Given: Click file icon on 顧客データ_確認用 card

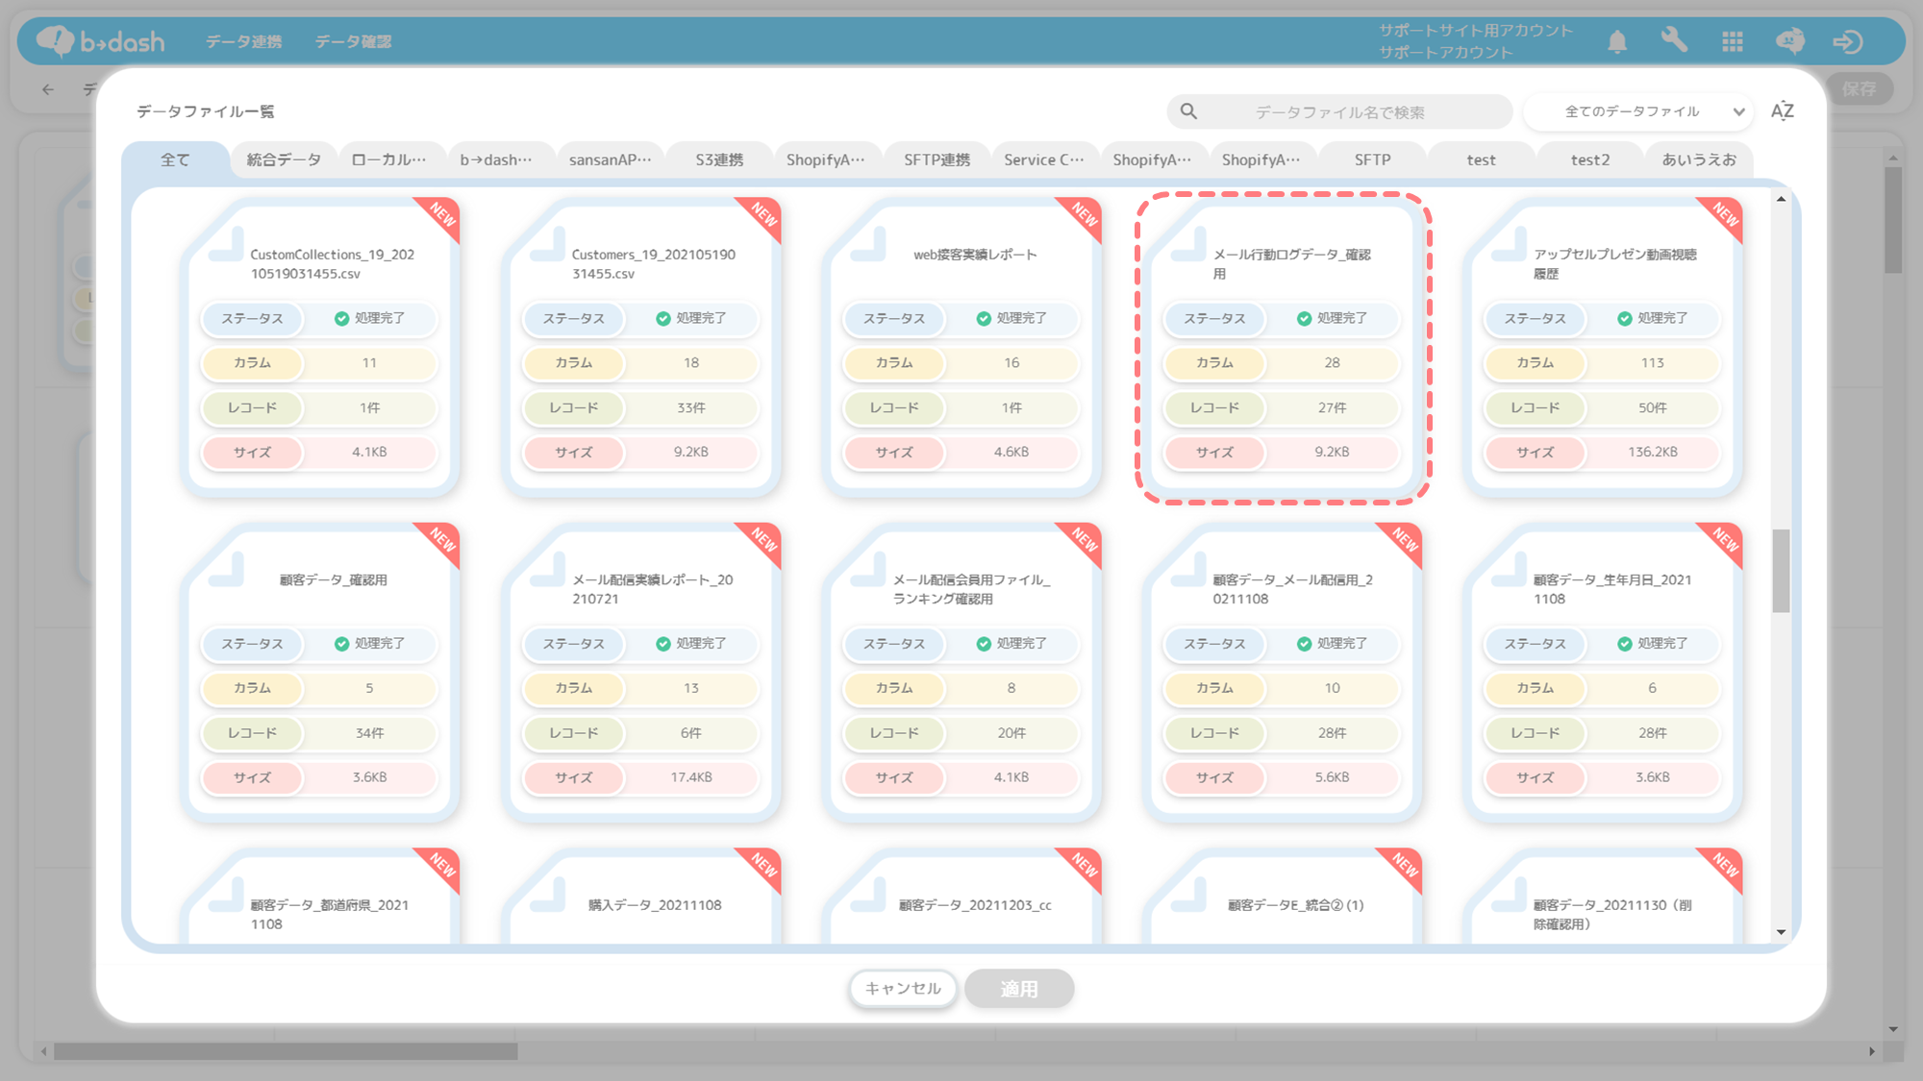Looking at the screenshot, I should (226, 570).
